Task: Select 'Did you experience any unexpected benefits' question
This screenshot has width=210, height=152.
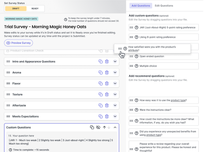Action: [x=164, y=133]
